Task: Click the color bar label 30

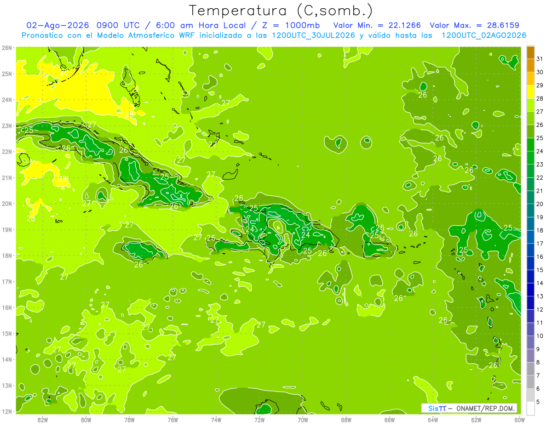Action: [x=540, y=72]
